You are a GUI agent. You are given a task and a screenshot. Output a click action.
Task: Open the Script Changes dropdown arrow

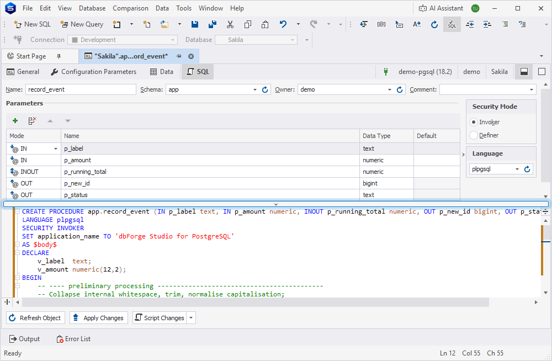click(191, 318)
